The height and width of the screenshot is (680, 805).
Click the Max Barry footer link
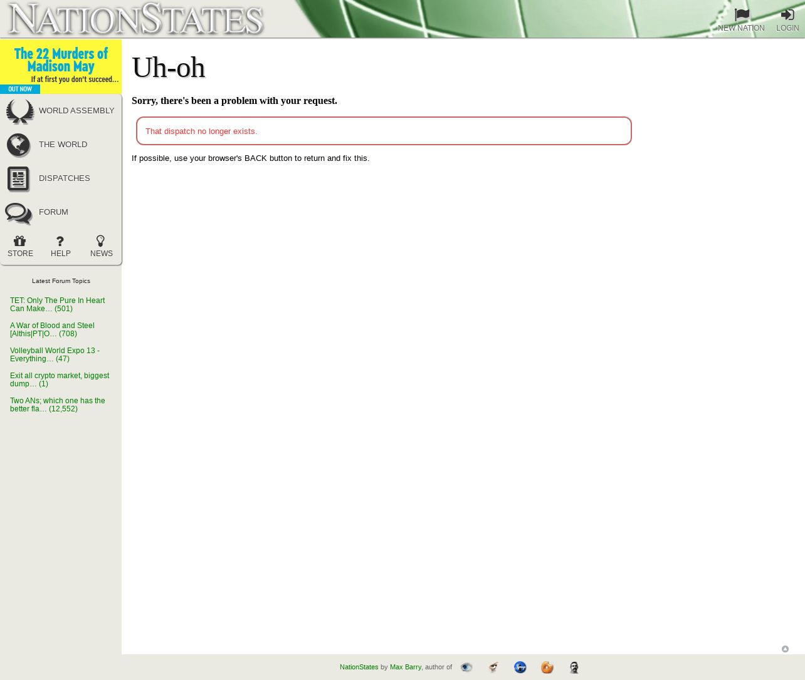tap(406, 667)
